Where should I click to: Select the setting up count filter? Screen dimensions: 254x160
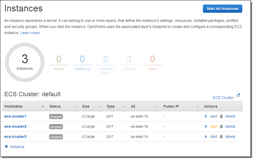[82, 63]
